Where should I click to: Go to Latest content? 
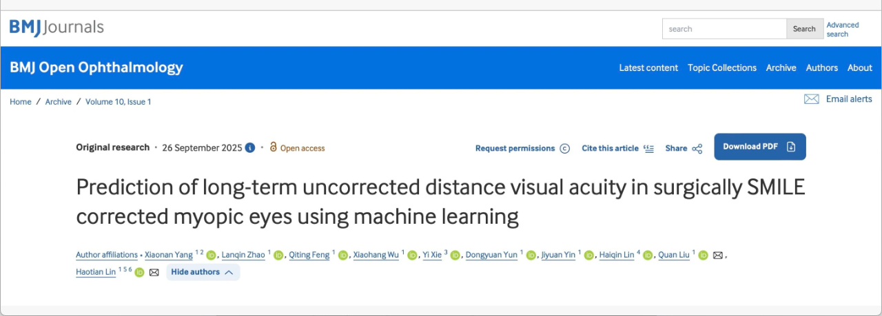pos(648,67)
